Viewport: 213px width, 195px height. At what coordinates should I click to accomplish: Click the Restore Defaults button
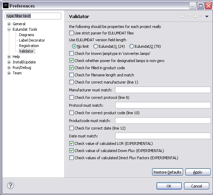click(x=167, y=172)
